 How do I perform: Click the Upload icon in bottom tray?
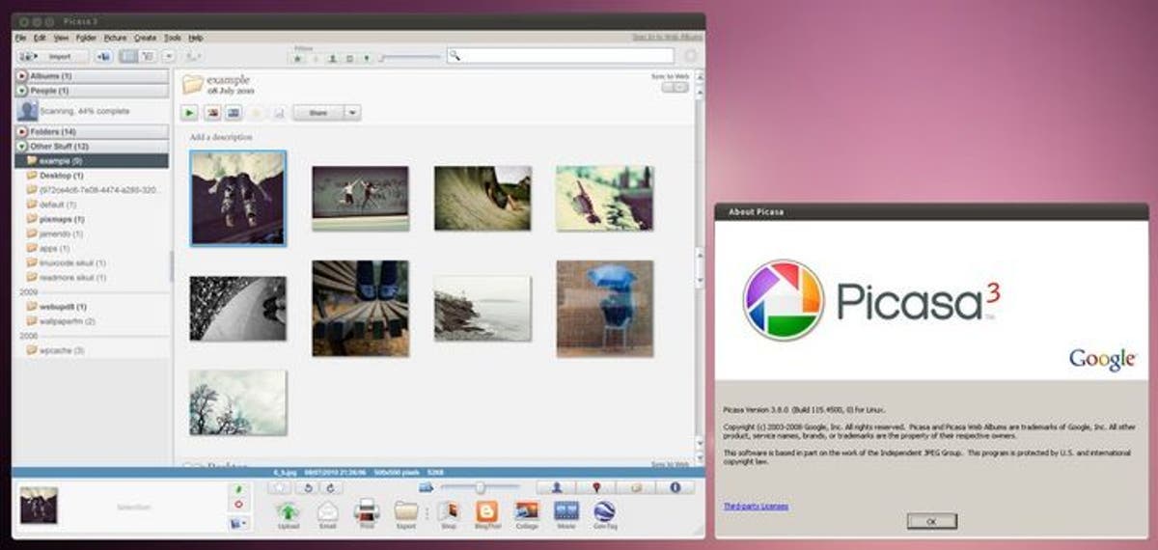(289, 511)
